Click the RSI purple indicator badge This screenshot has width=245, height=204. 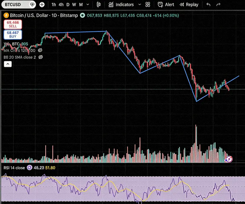pyautogui.click(x=29, y=168)
